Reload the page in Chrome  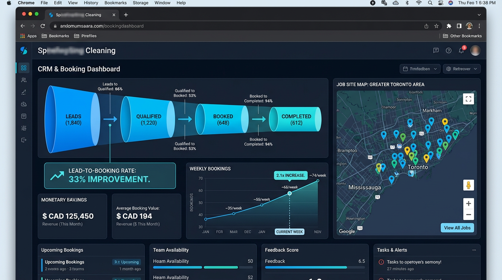click(x=43, y=26)
